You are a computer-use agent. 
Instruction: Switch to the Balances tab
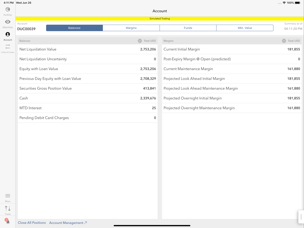(74, 28)
